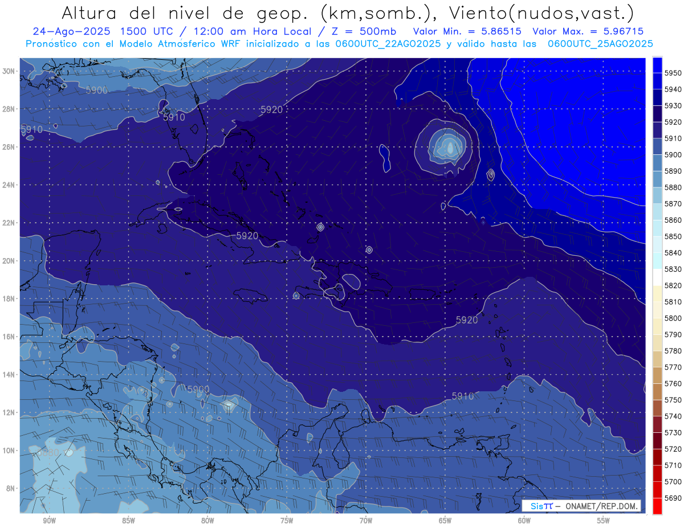
Task: Click the '22N' latitude axis label
Action: (8, 223)
